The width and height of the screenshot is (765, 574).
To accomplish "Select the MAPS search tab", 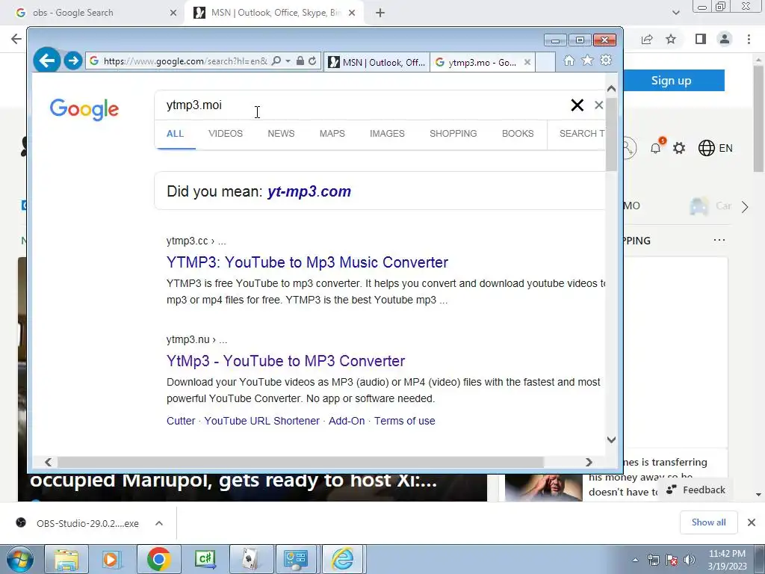I will pyautogui.click(x=332, y=133).
